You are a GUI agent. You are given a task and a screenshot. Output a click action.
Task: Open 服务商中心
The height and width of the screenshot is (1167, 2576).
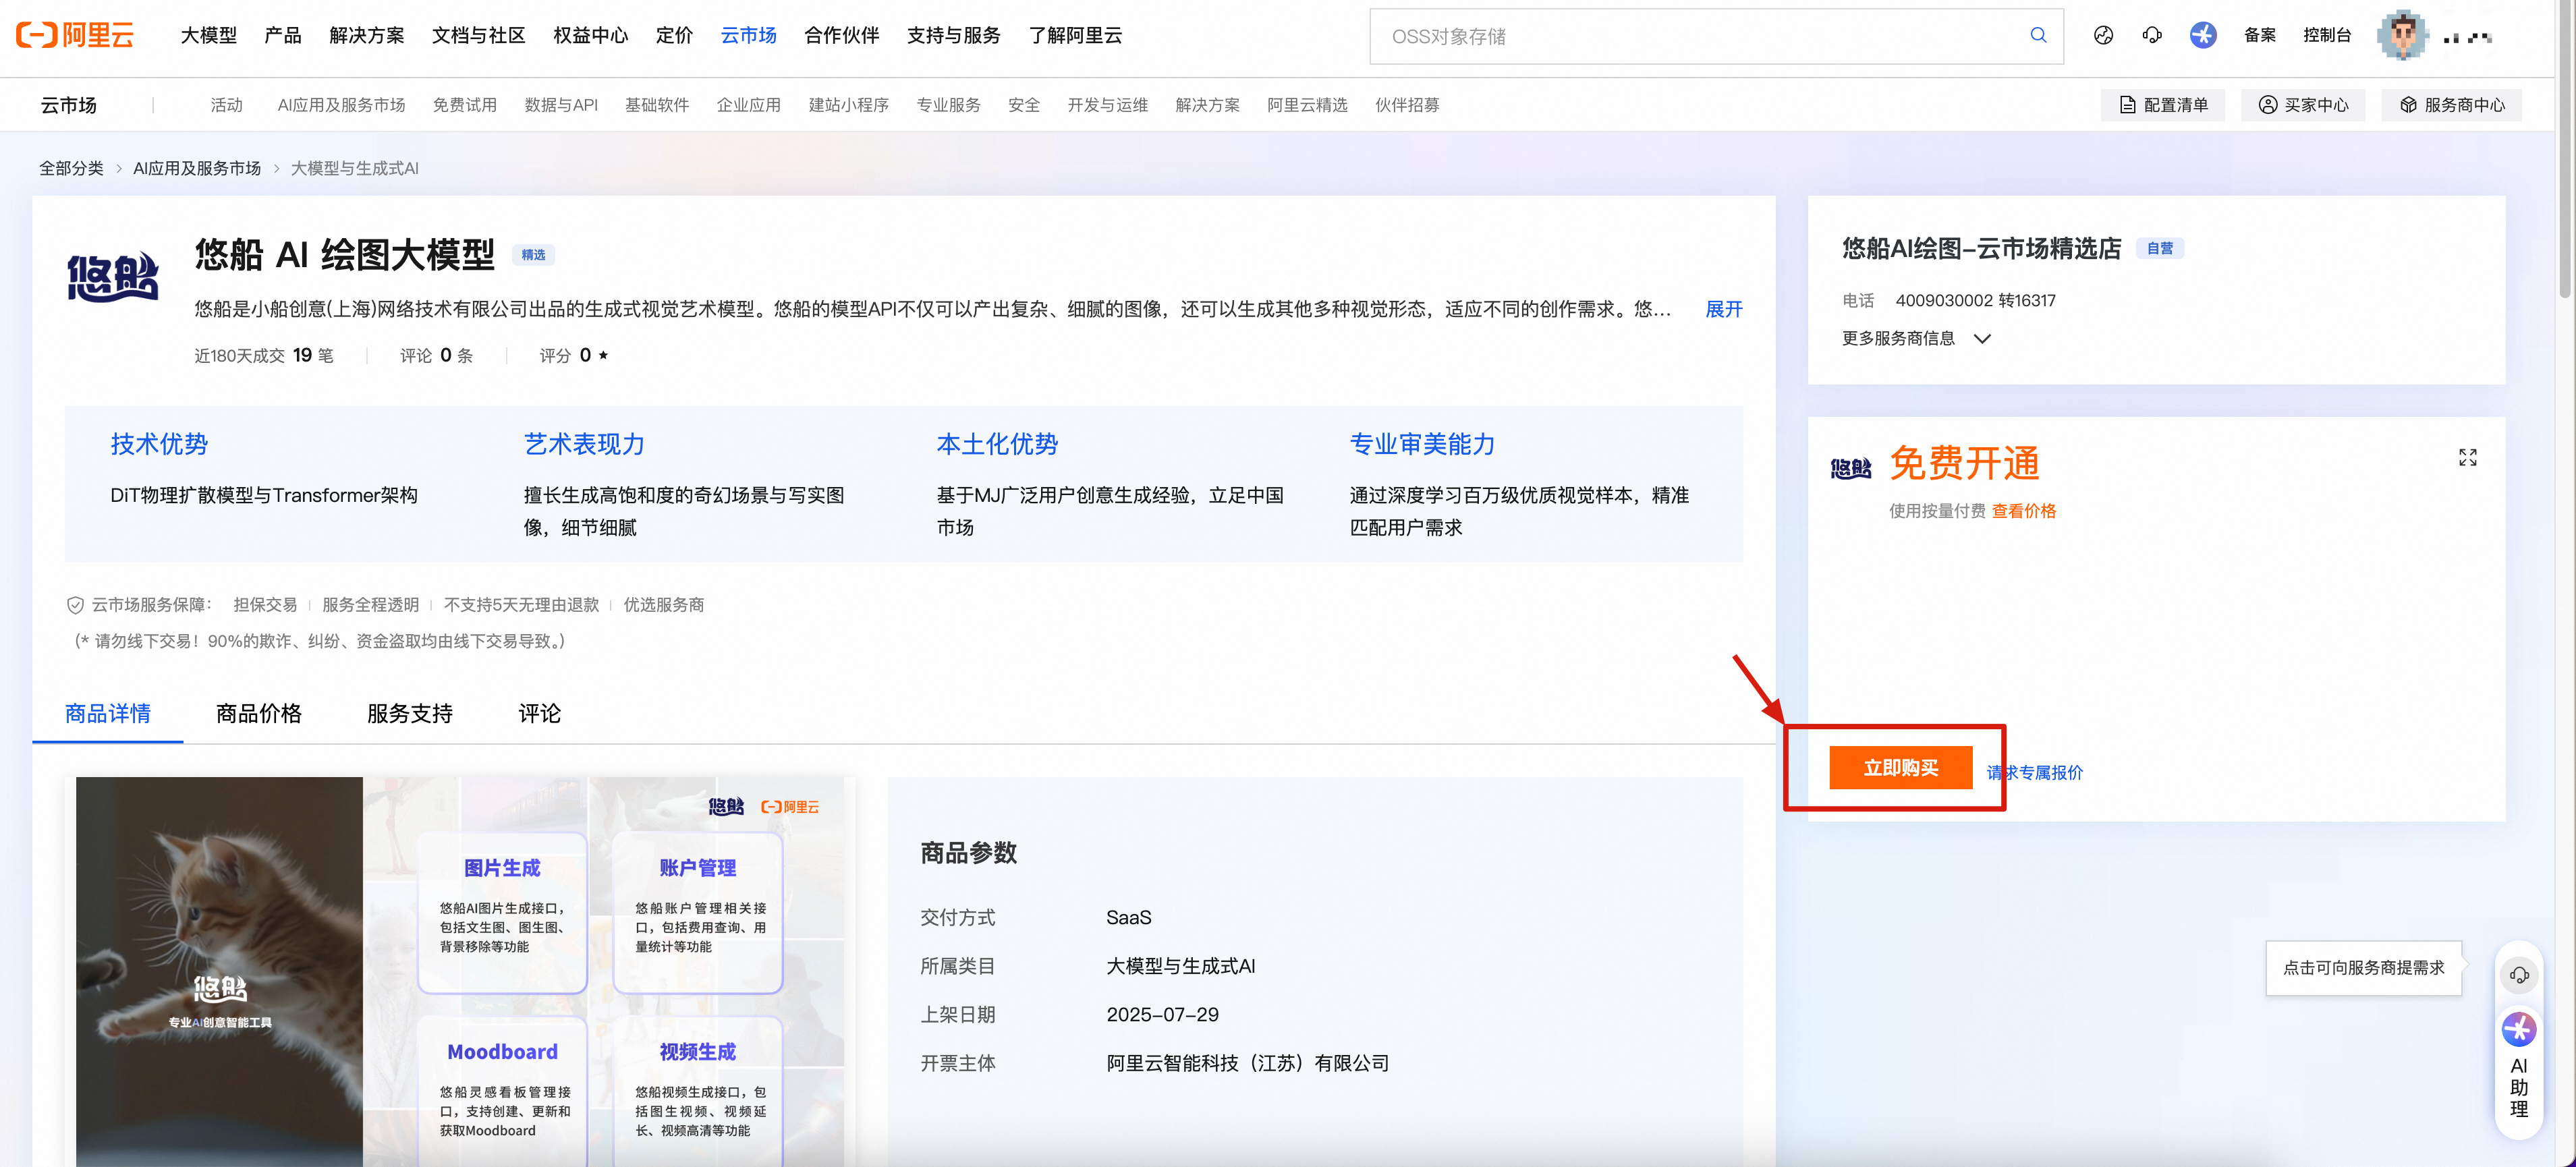pyautogui.click(x=2452, y=105)
